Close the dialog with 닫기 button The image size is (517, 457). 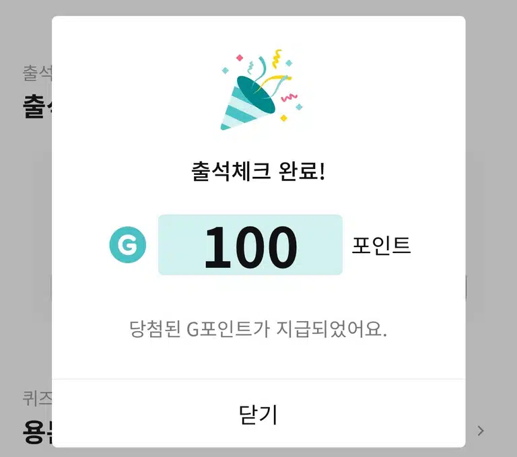[x=258, y=414]
